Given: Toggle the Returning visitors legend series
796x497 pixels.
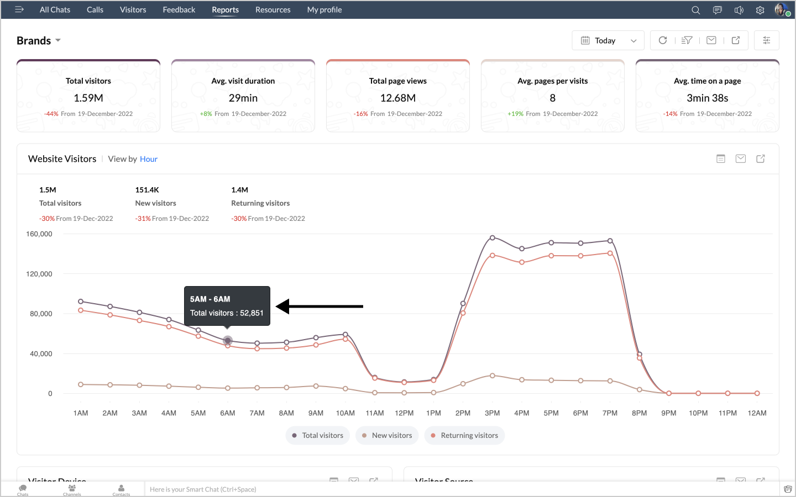Looking at the screenshot, I should coord(464,435).
